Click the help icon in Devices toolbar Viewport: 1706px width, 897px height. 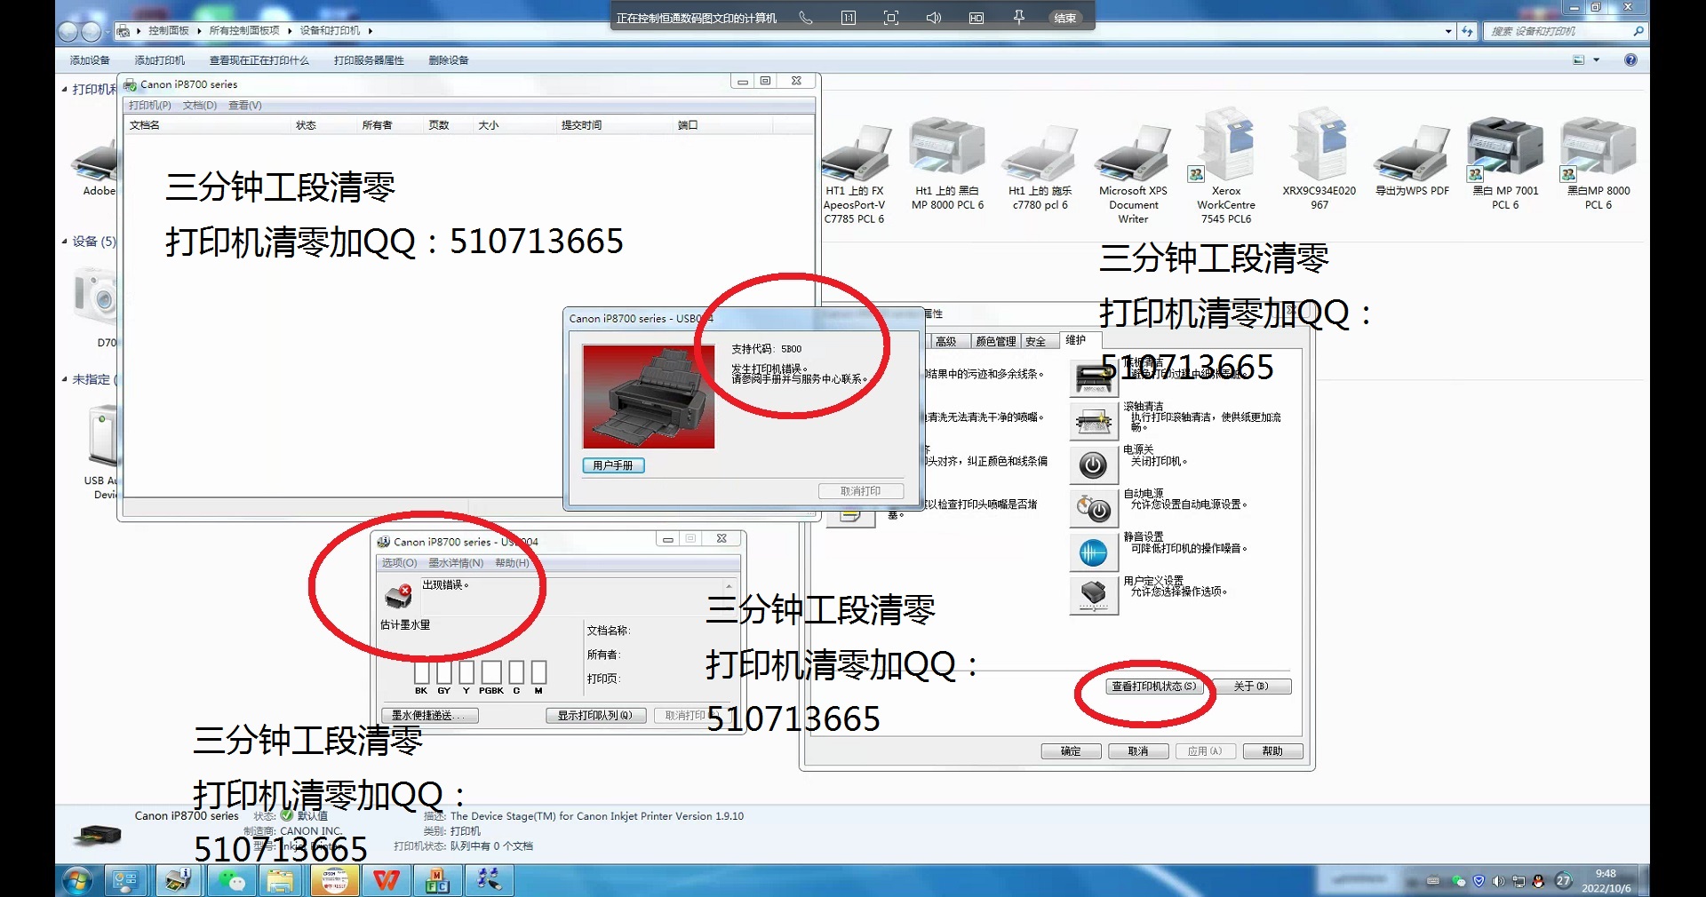pos(1630,60)
